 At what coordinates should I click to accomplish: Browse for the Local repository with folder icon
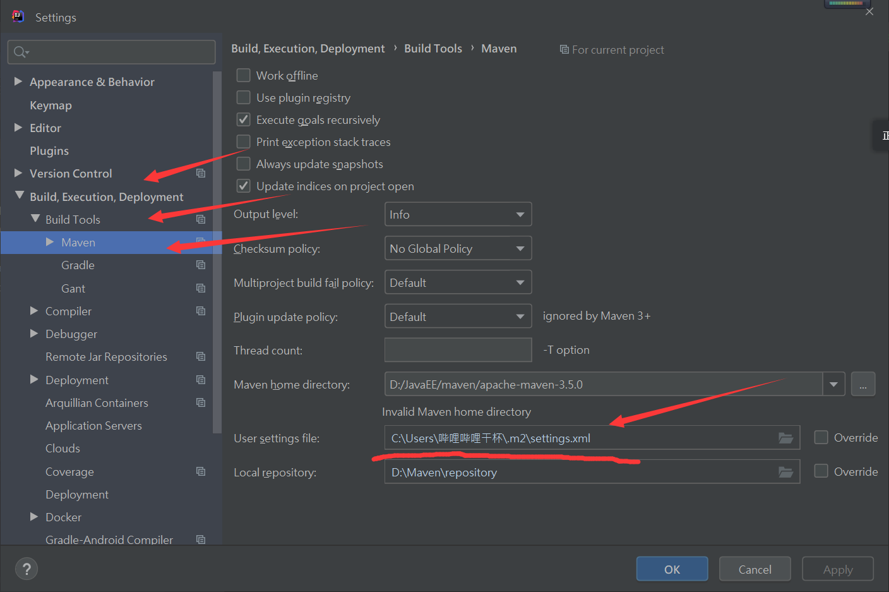[x=785, y=472]
